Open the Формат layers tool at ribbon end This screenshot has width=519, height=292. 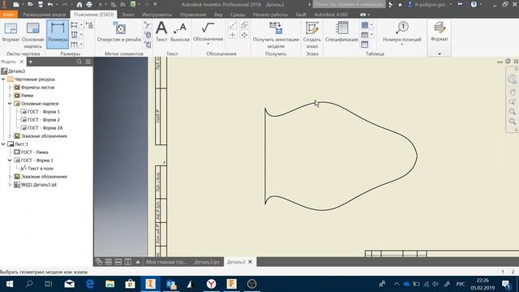tap(440, 32)
